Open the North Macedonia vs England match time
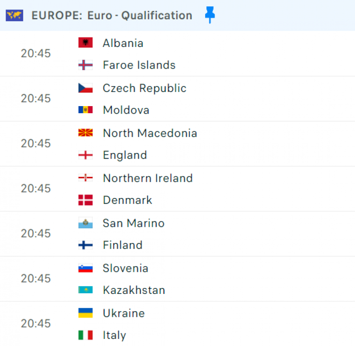This screenshot has height=346, width=355. coord(35,143)
